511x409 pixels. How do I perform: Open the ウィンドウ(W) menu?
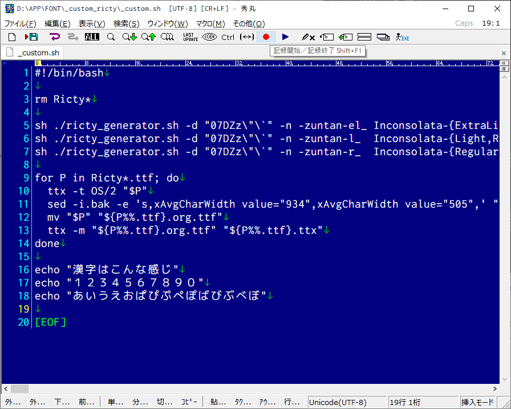click(x=168, y=23)
